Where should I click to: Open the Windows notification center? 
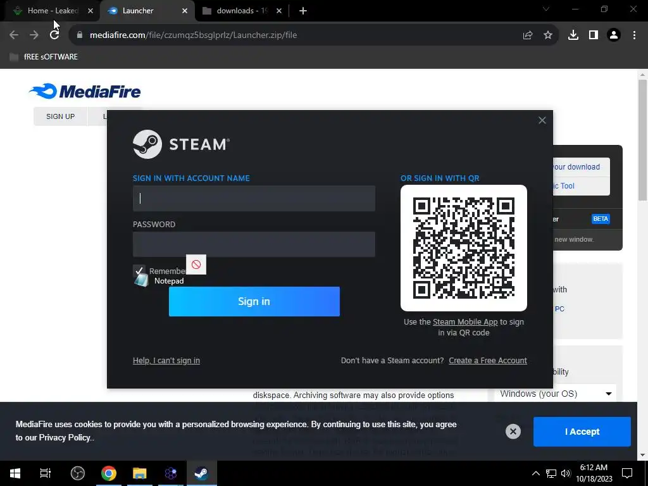[x=627, y=473]
